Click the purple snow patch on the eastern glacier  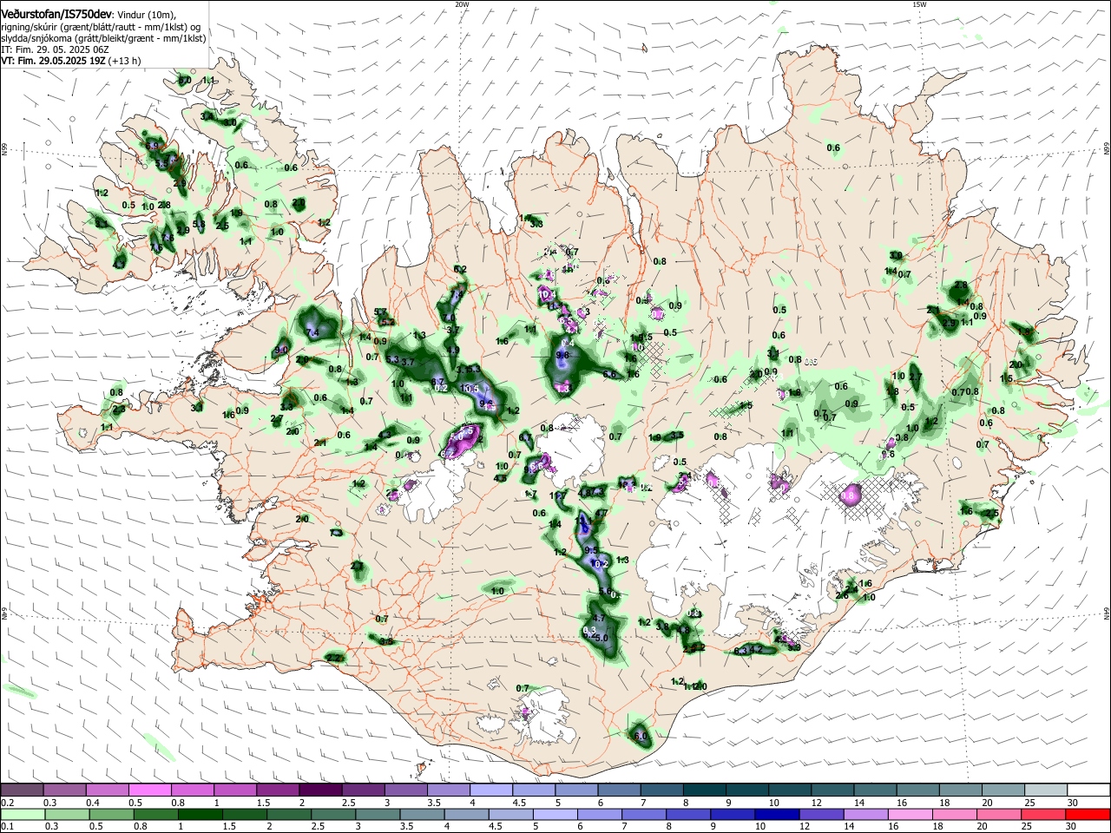(851, 495)
